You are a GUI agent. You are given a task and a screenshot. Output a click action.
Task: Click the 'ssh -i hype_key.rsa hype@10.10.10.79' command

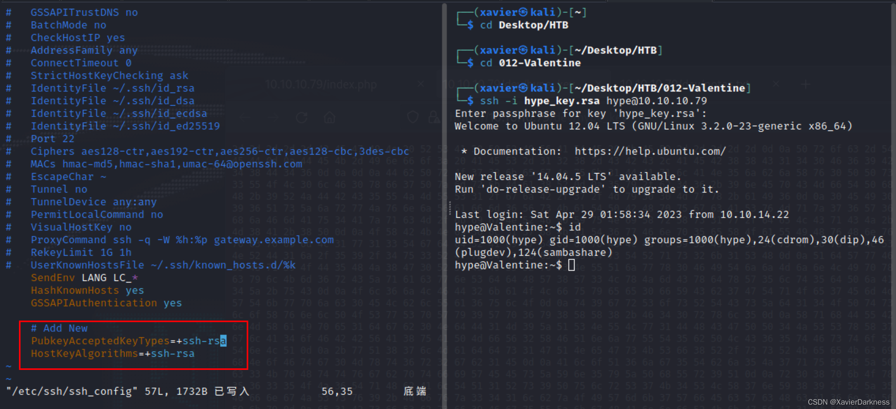(593, 101)
